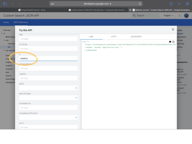Viewport: 192px width, 144px height.
Task: Click the Custom Search JSON API title
Action: click(21, 16)
